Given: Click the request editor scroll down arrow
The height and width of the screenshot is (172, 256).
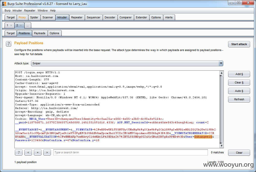Looking at the screenshot, I should click(x=221, y=146).
